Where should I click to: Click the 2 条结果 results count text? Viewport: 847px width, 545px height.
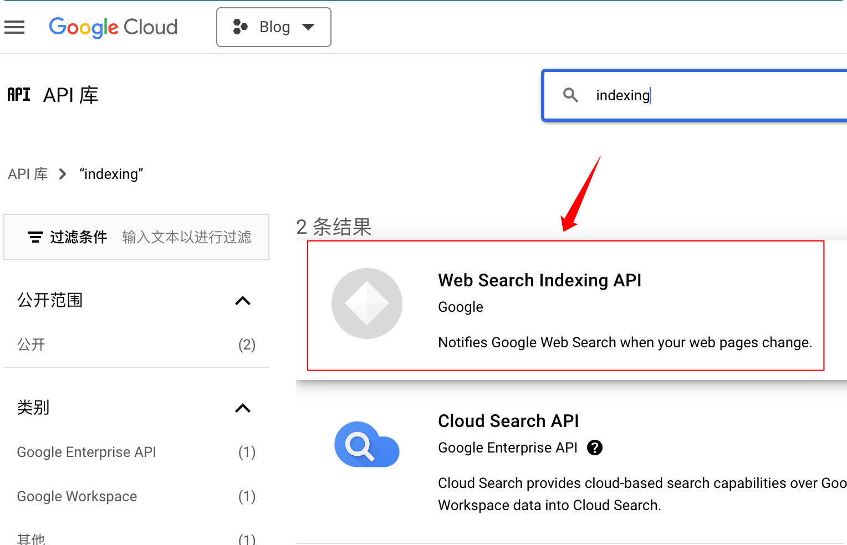click(334, 227)
